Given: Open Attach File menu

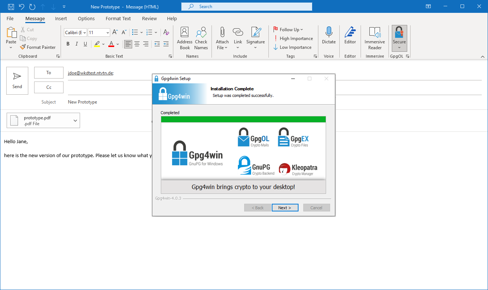Looking at the screenshot, I should [222, 38].
